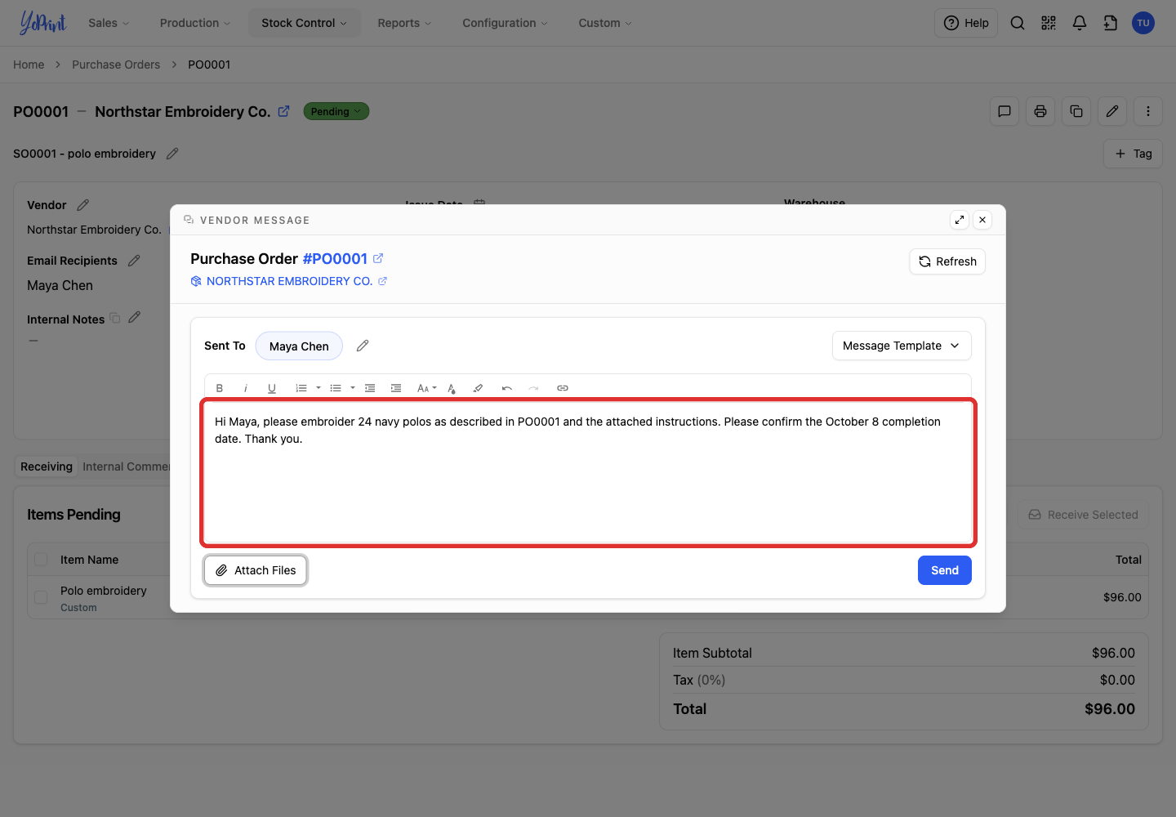The image size is (1176, 817).
Task: Switch to the Receiving tab
Action: [x=47, y=467]
